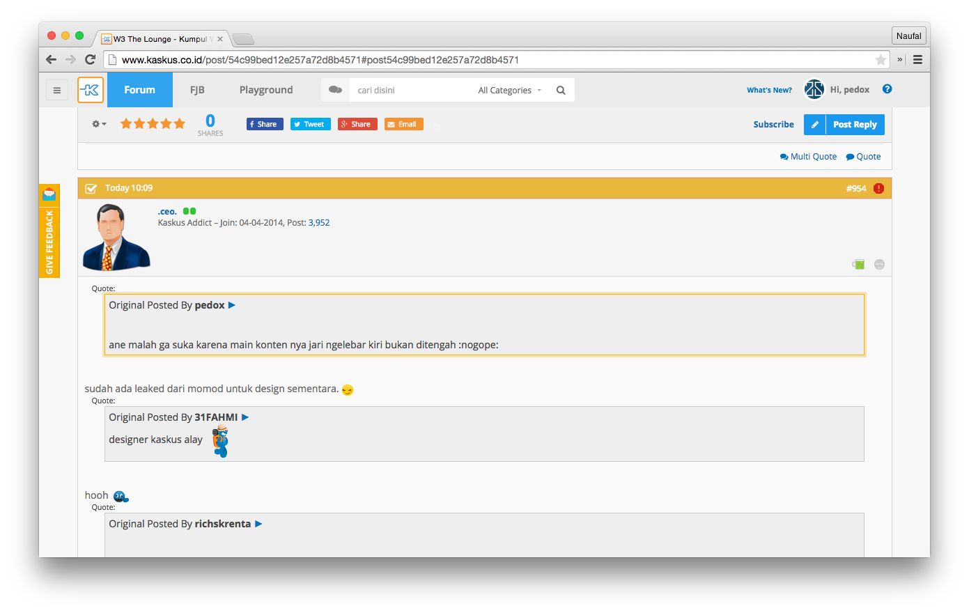Subscribe to this thread
This screenshot has height=613, width=969.
tap(773, 125)
